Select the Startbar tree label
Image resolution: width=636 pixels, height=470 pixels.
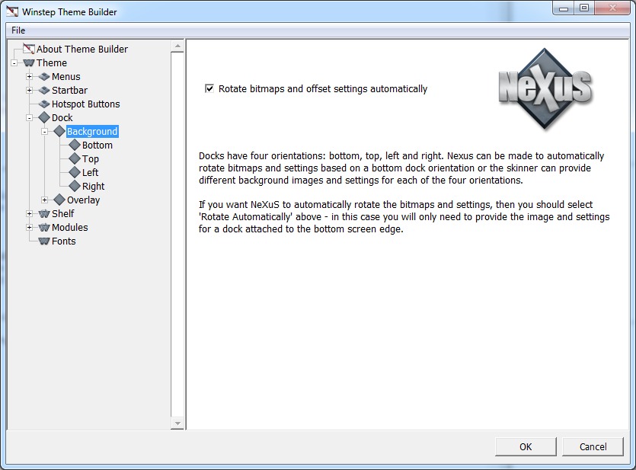69,91
